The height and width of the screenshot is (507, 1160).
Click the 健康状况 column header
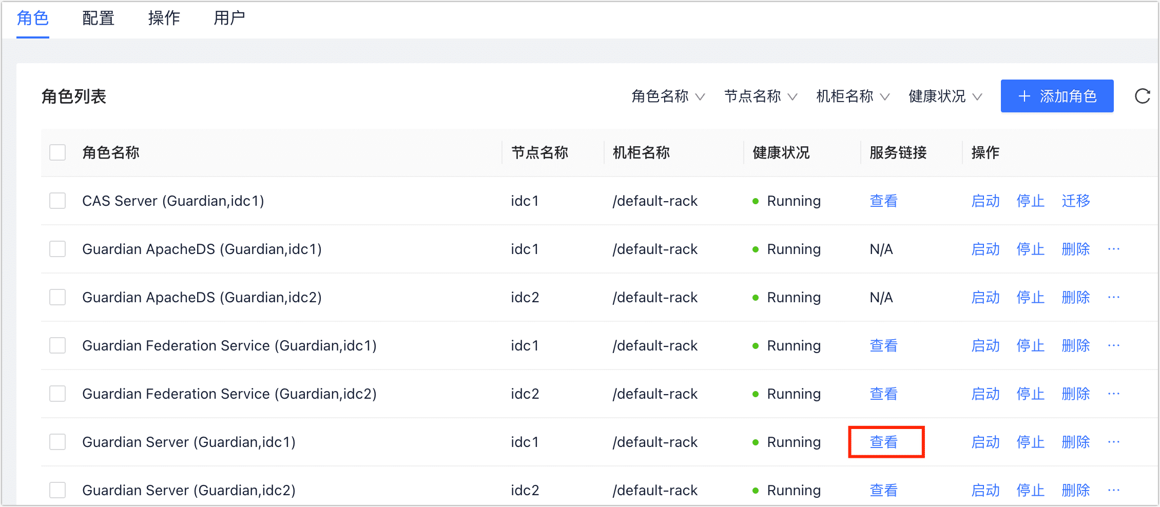pos(781,152)
